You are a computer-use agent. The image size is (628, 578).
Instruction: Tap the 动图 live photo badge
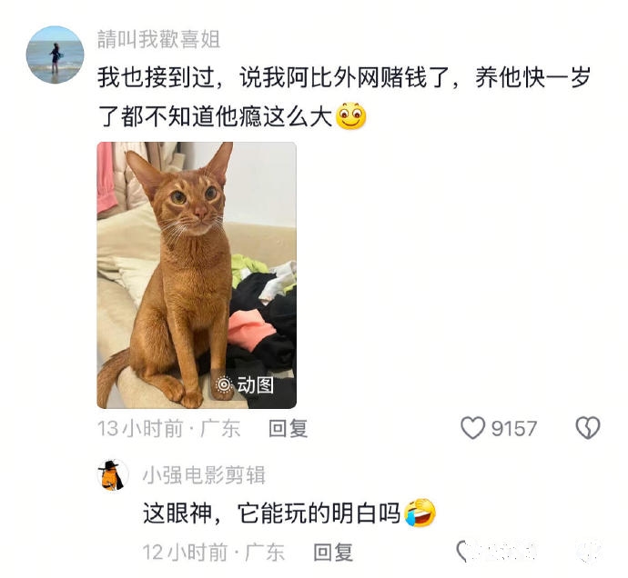pos(245,384)
